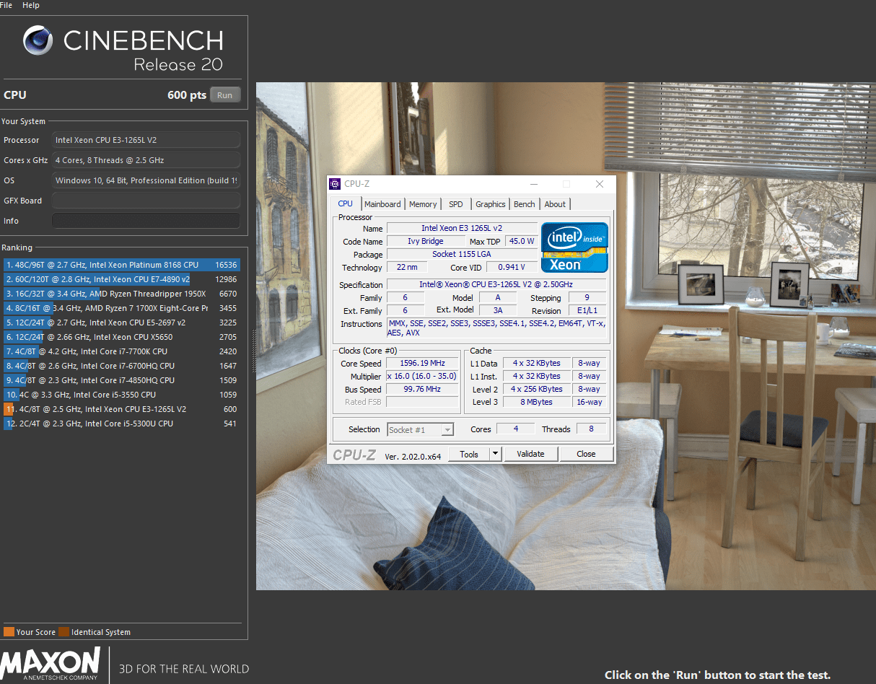Click the Threads value 8 in CPU-Z

[x=591, y=429]
